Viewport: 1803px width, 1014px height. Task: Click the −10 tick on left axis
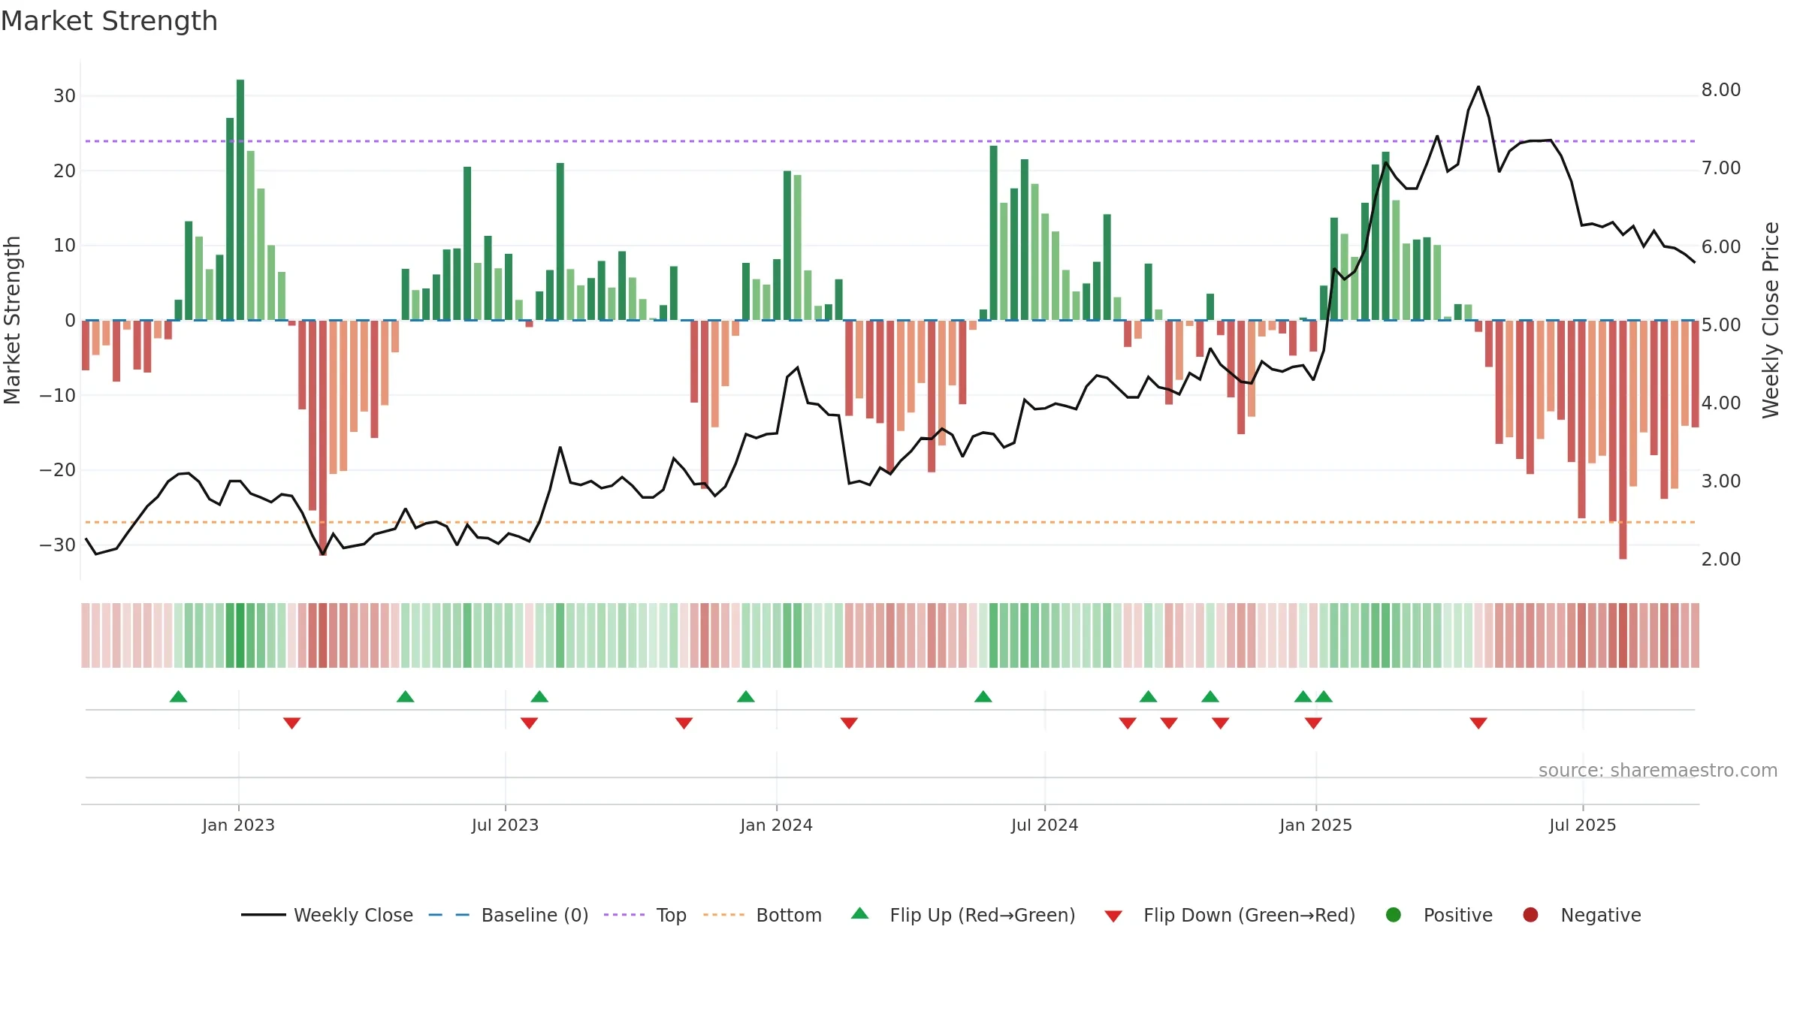coord(58,395)
